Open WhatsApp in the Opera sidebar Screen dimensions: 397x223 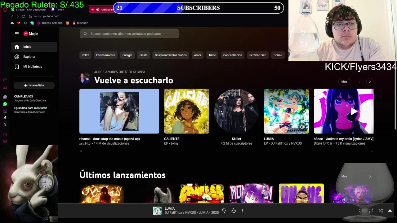[x=5, y=104]
